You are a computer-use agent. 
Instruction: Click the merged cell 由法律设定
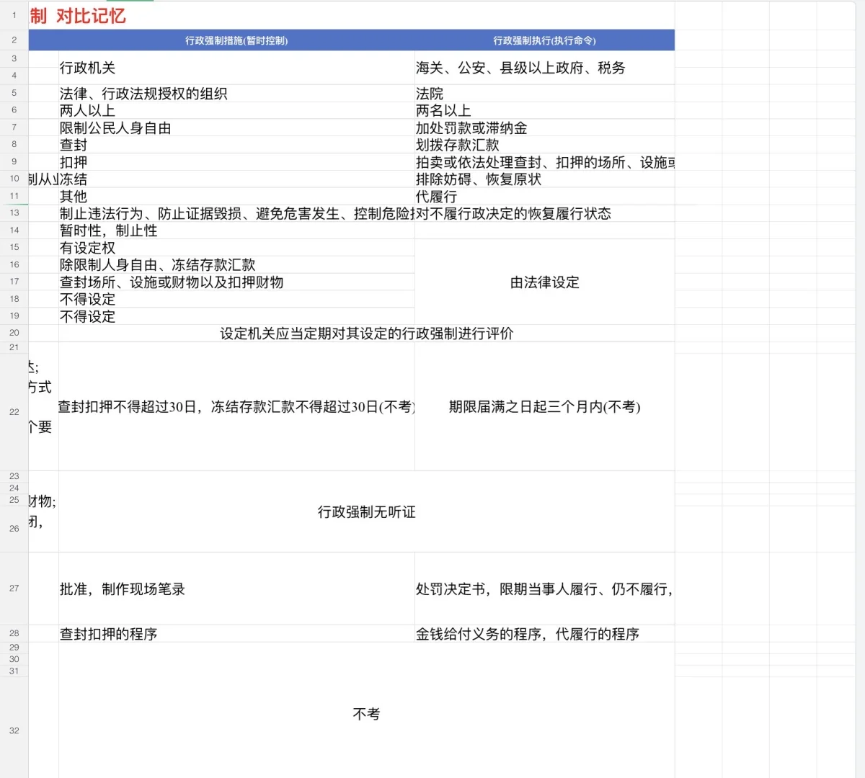click(x=545, y=282)
